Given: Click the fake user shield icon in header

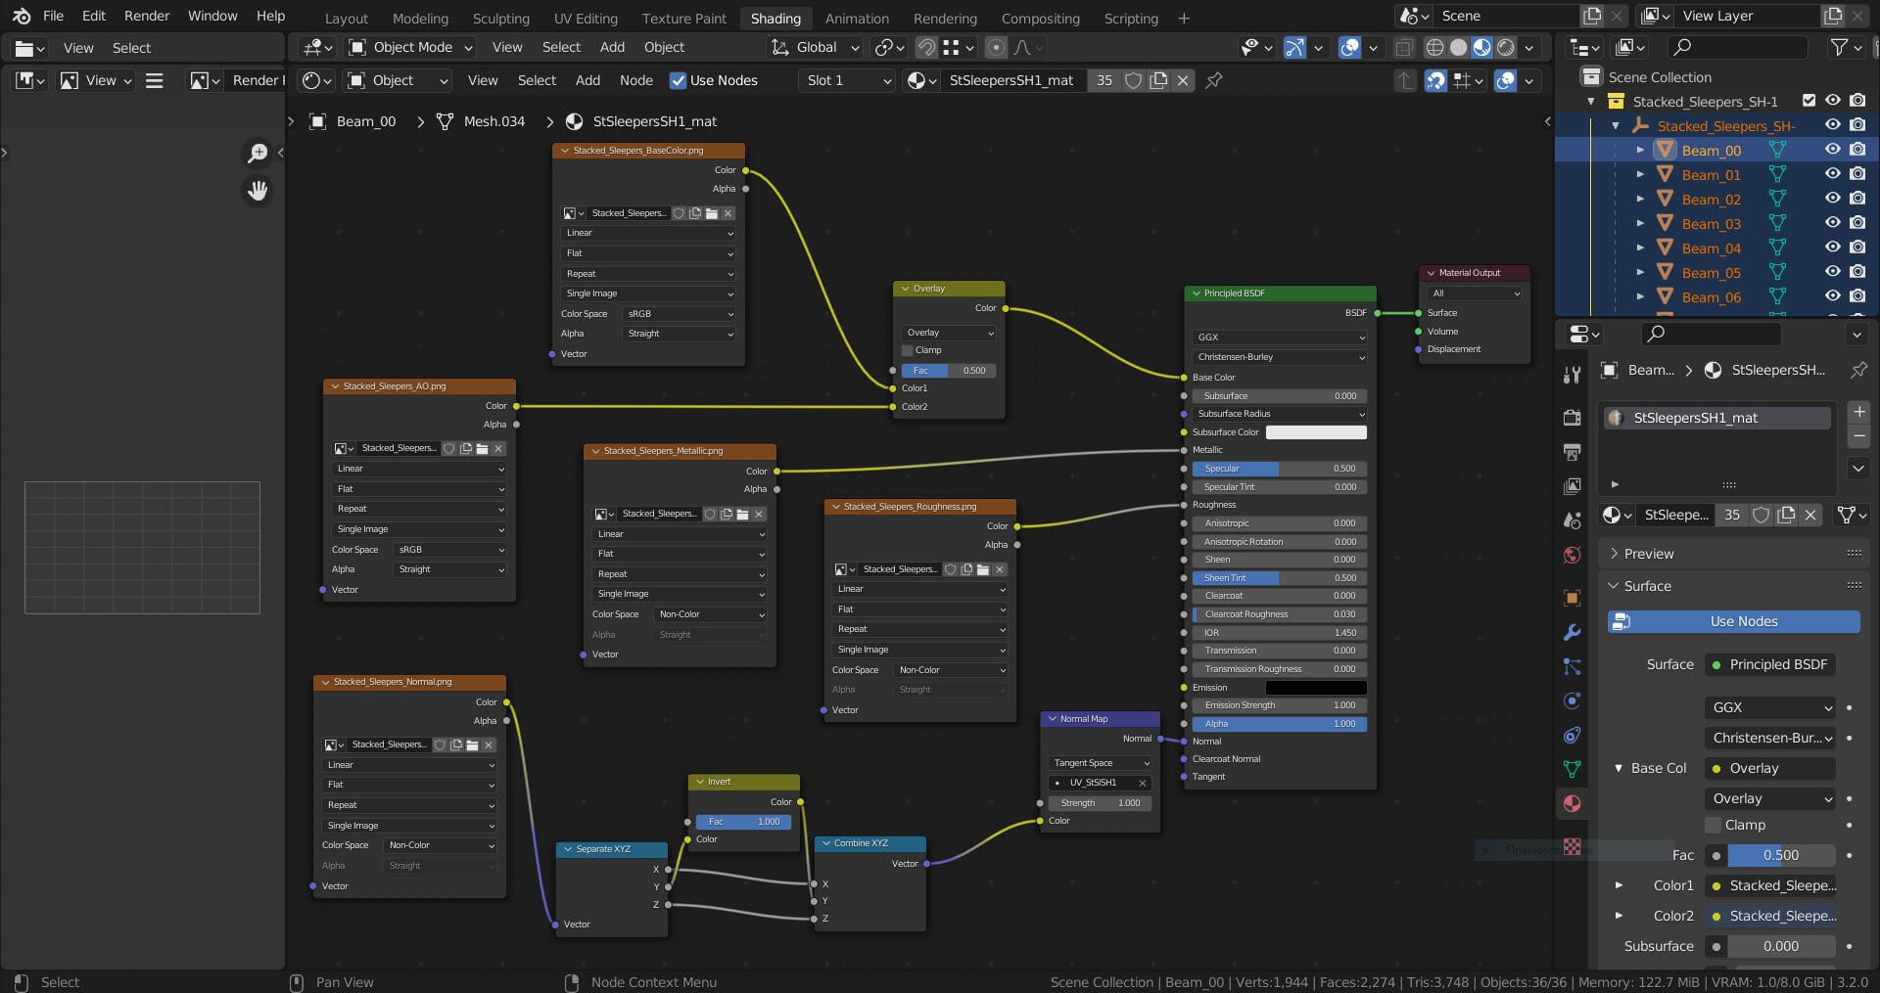Looking at the screenshot, I should click(x=1133, y=80).
